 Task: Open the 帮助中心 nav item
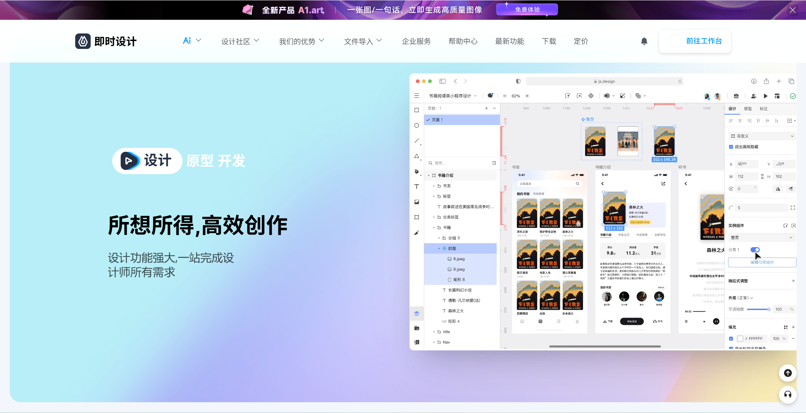pyautogui.click(x=463, y=41)
